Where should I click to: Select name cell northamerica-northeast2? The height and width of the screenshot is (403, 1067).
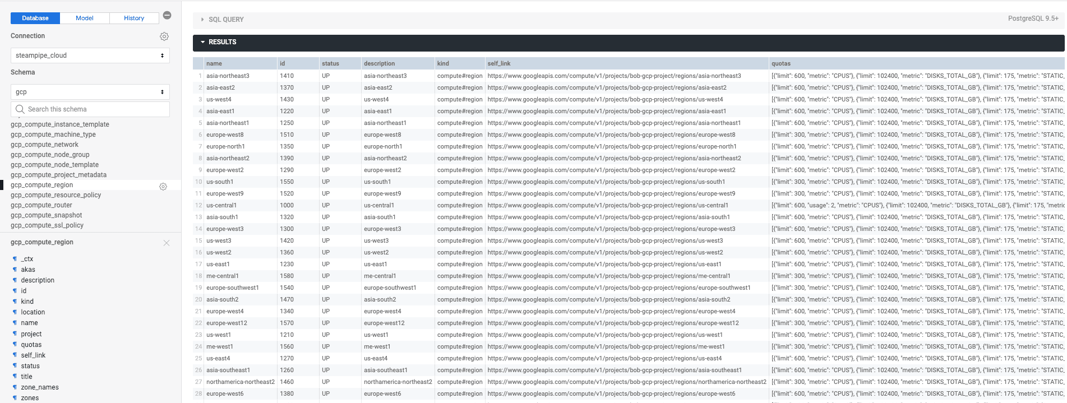point(240,382)
